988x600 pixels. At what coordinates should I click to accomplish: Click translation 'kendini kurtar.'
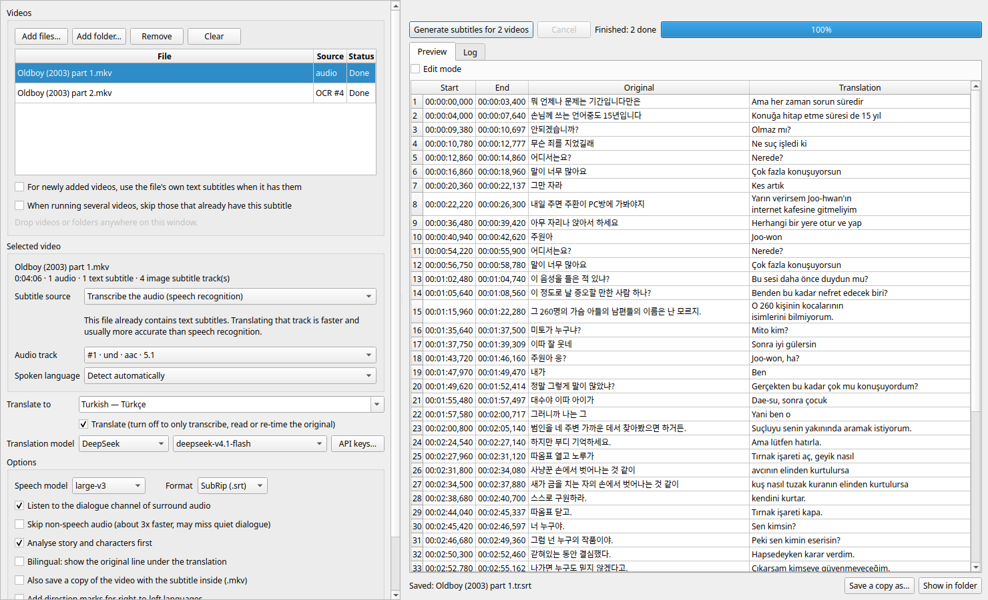(860, 499)
